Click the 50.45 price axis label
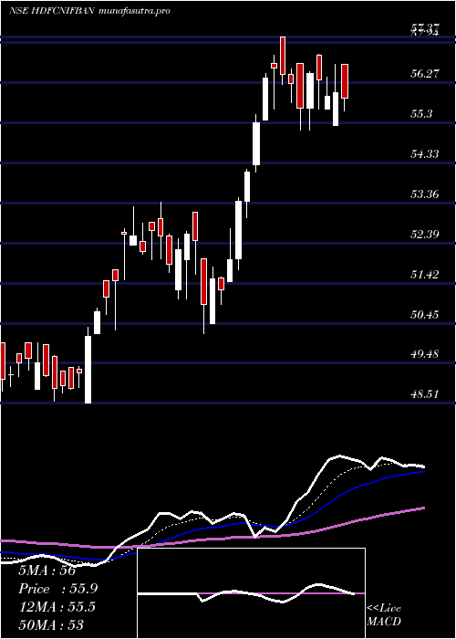 coord(425,314)
